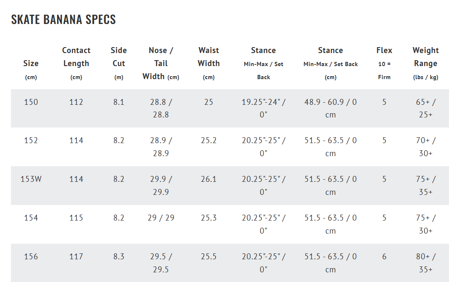Viewport: 457px width, 282px height.
Task: Select the 117 contact length cell
Action: [76, 256]
